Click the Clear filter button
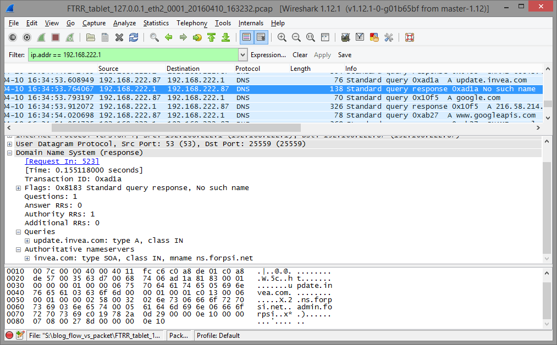 pyautogui.click(x=300, y=55)
